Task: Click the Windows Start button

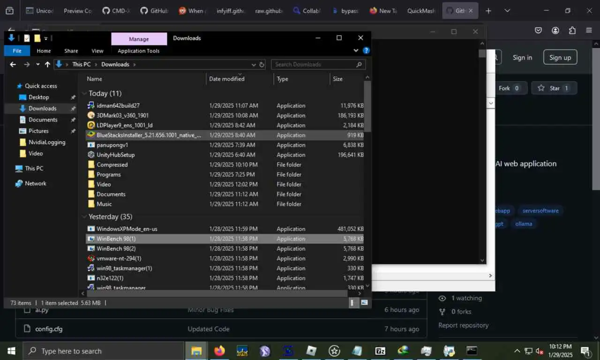Action: (11, 351)
